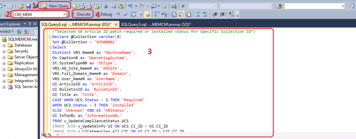Select the Results to Grid icon
Image resolution: width=356 pixels, height=139 pixels.
coord(181,15)
